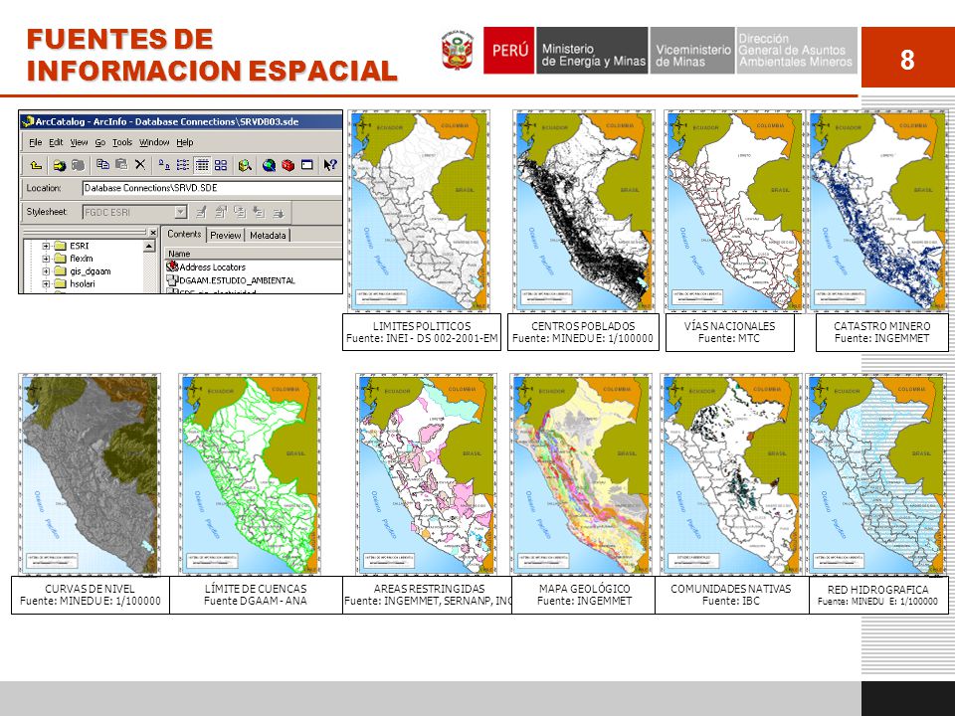Click the grayed Disconnect Folder icon
Viewport: 955px width, 716px height.
click(x=78, y=165)
